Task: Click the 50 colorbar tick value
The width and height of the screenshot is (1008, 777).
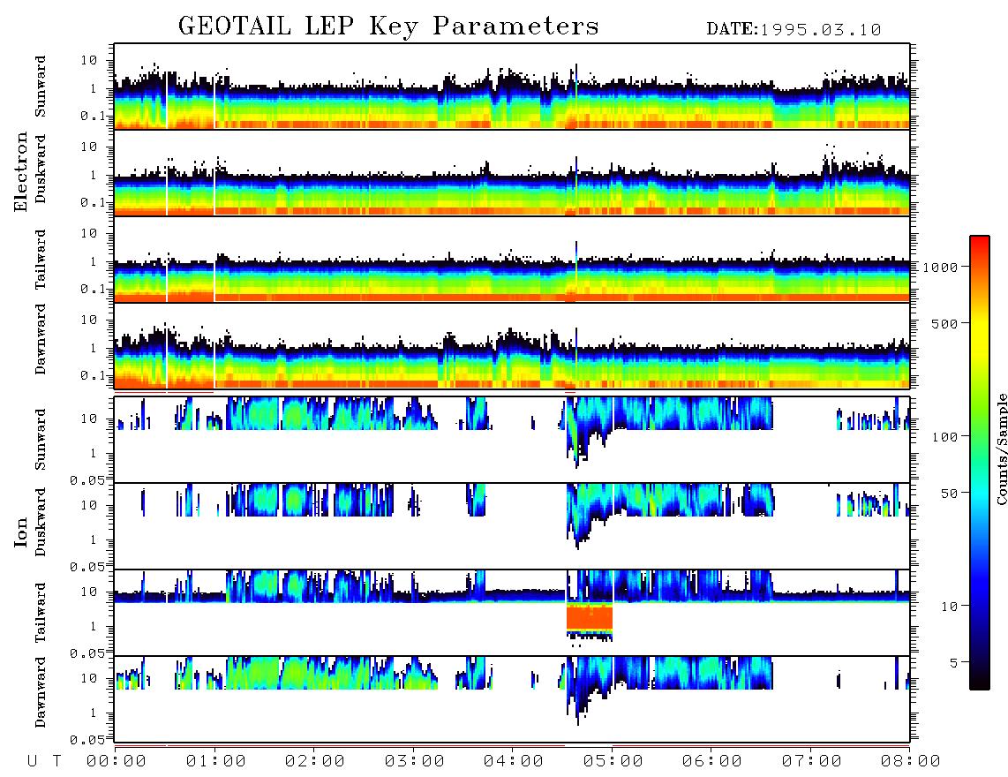Action: click(x=949, y=494)
